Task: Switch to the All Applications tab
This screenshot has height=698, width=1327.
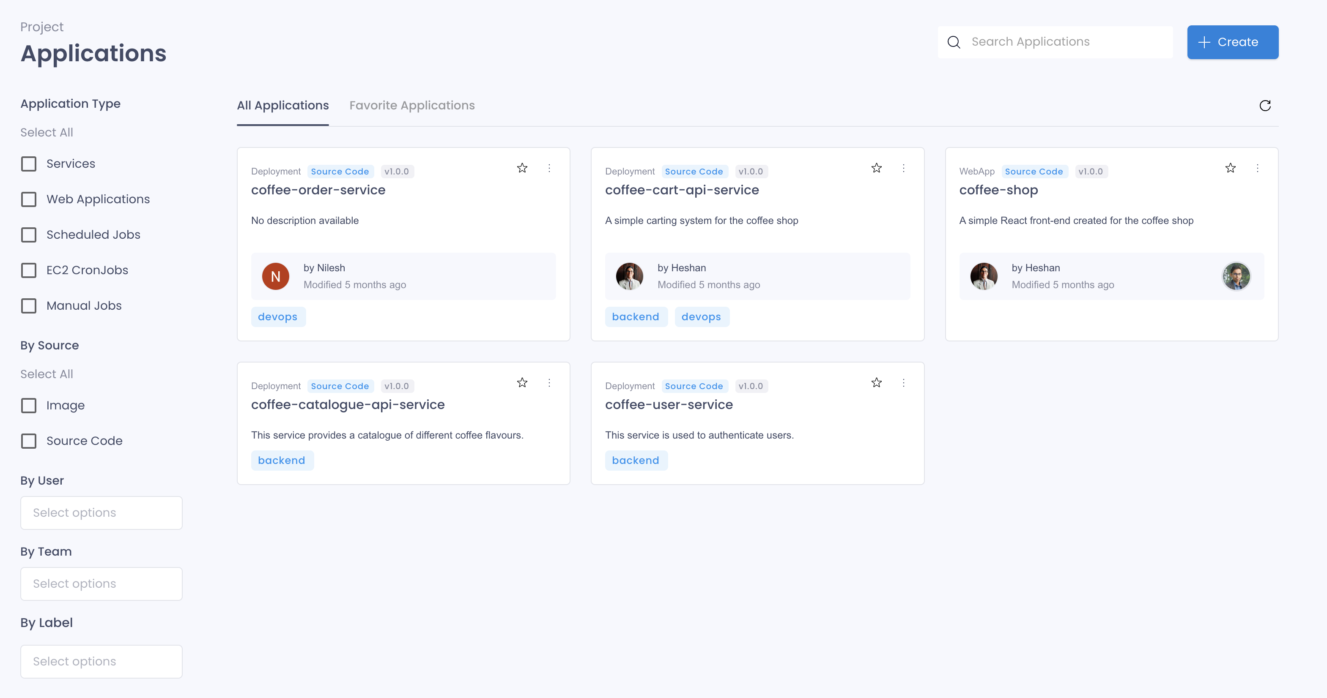Action: point(283,106)
